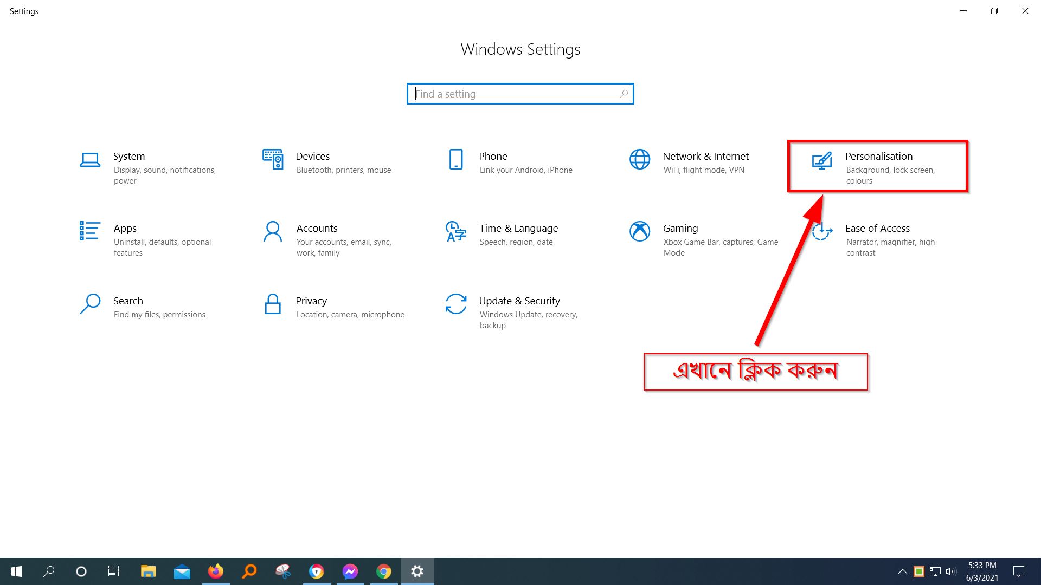Viewport: 1041px width, 585px height.
Task: Launch Google Chrome from taskbar
Action: coord(384,571)
